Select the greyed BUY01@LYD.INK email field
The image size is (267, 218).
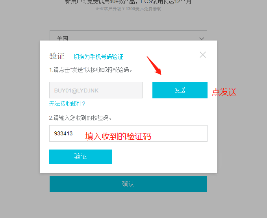pyautogui.click(x=96, y=90)
